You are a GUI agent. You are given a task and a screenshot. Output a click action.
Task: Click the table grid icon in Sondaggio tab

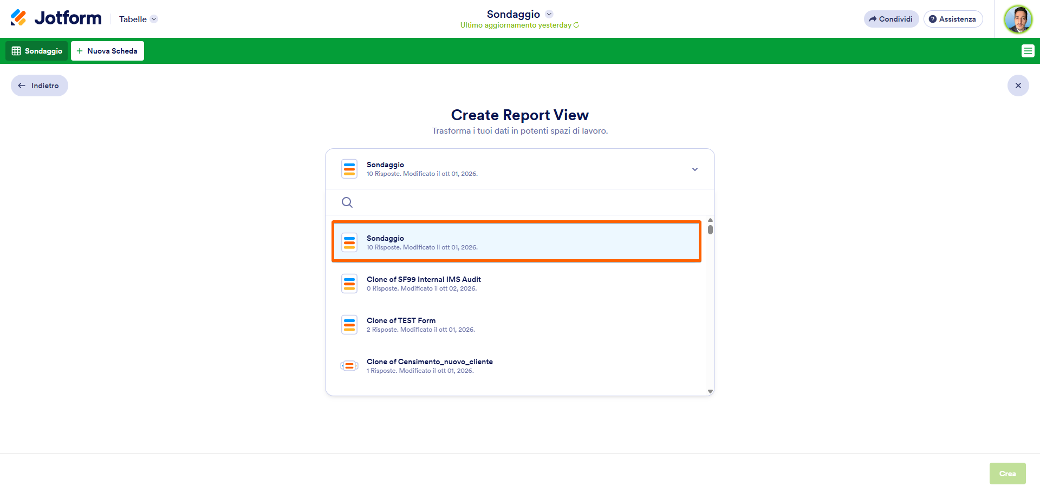coord(16,51)
